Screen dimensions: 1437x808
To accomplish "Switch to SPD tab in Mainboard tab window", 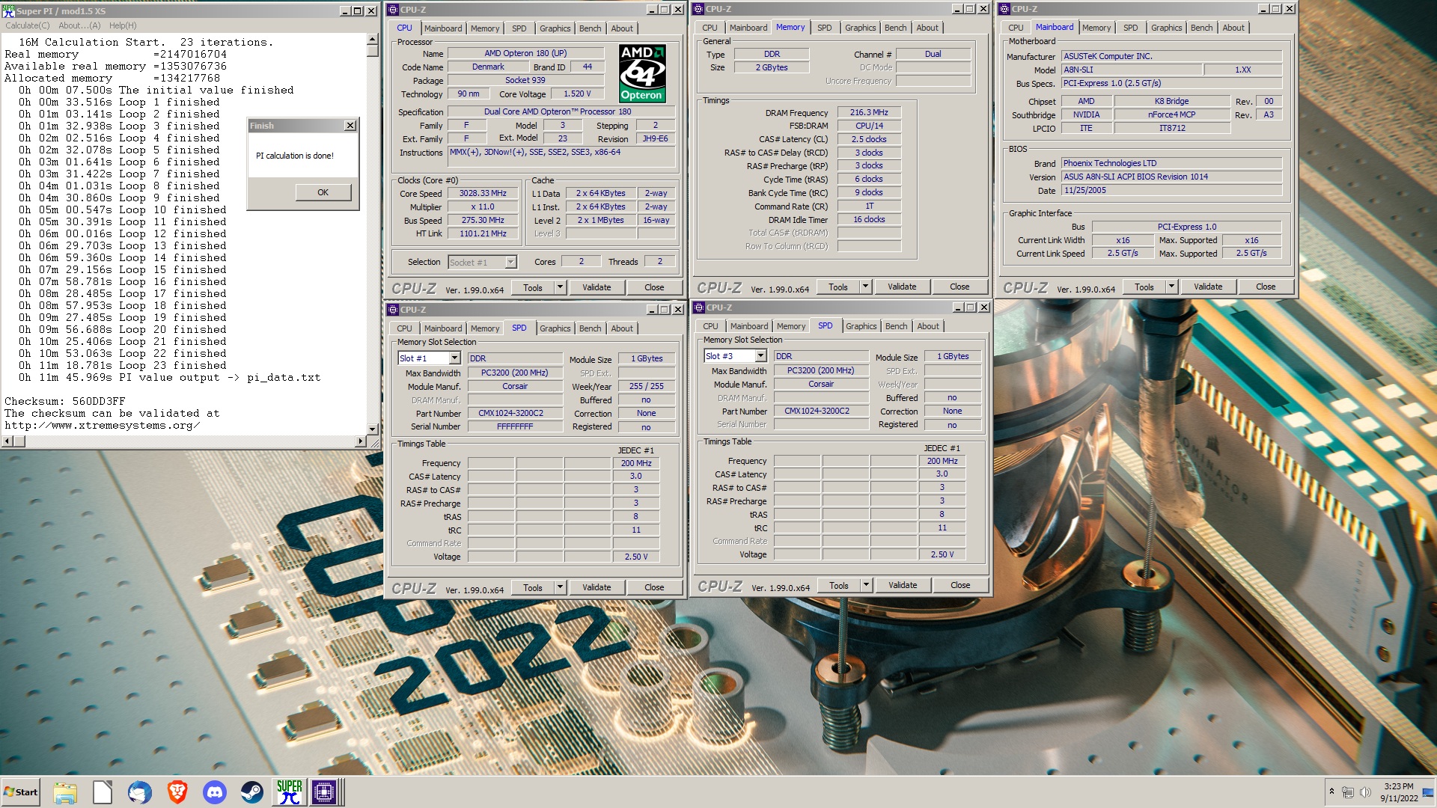I will 1130,28.
